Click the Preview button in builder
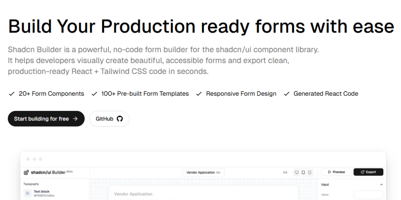 coord(336,172)
